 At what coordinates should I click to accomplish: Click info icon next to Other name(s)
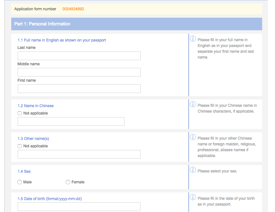193,137
